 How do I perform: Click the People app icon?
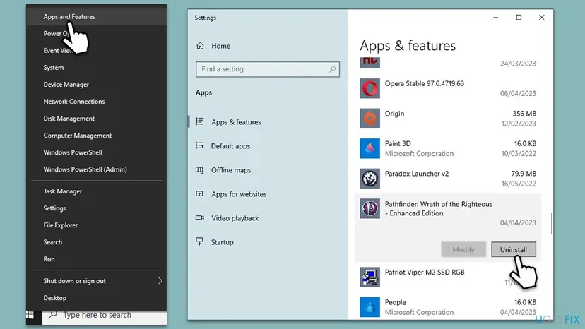(x=370, y=307)
